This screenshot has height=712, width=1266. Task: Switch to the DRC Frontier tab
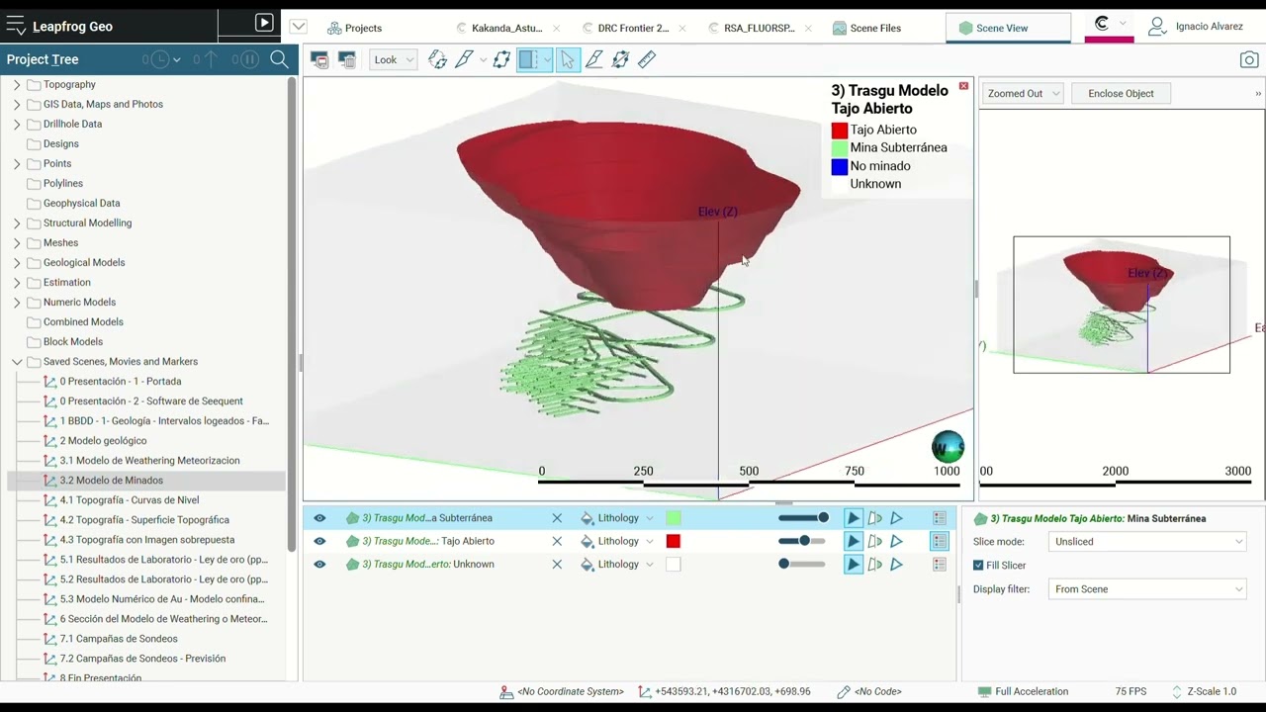click(x=633, y=28)
